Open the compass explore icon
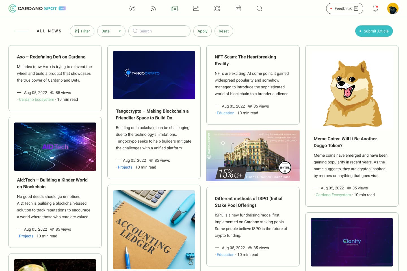 (x=132, y=8)
